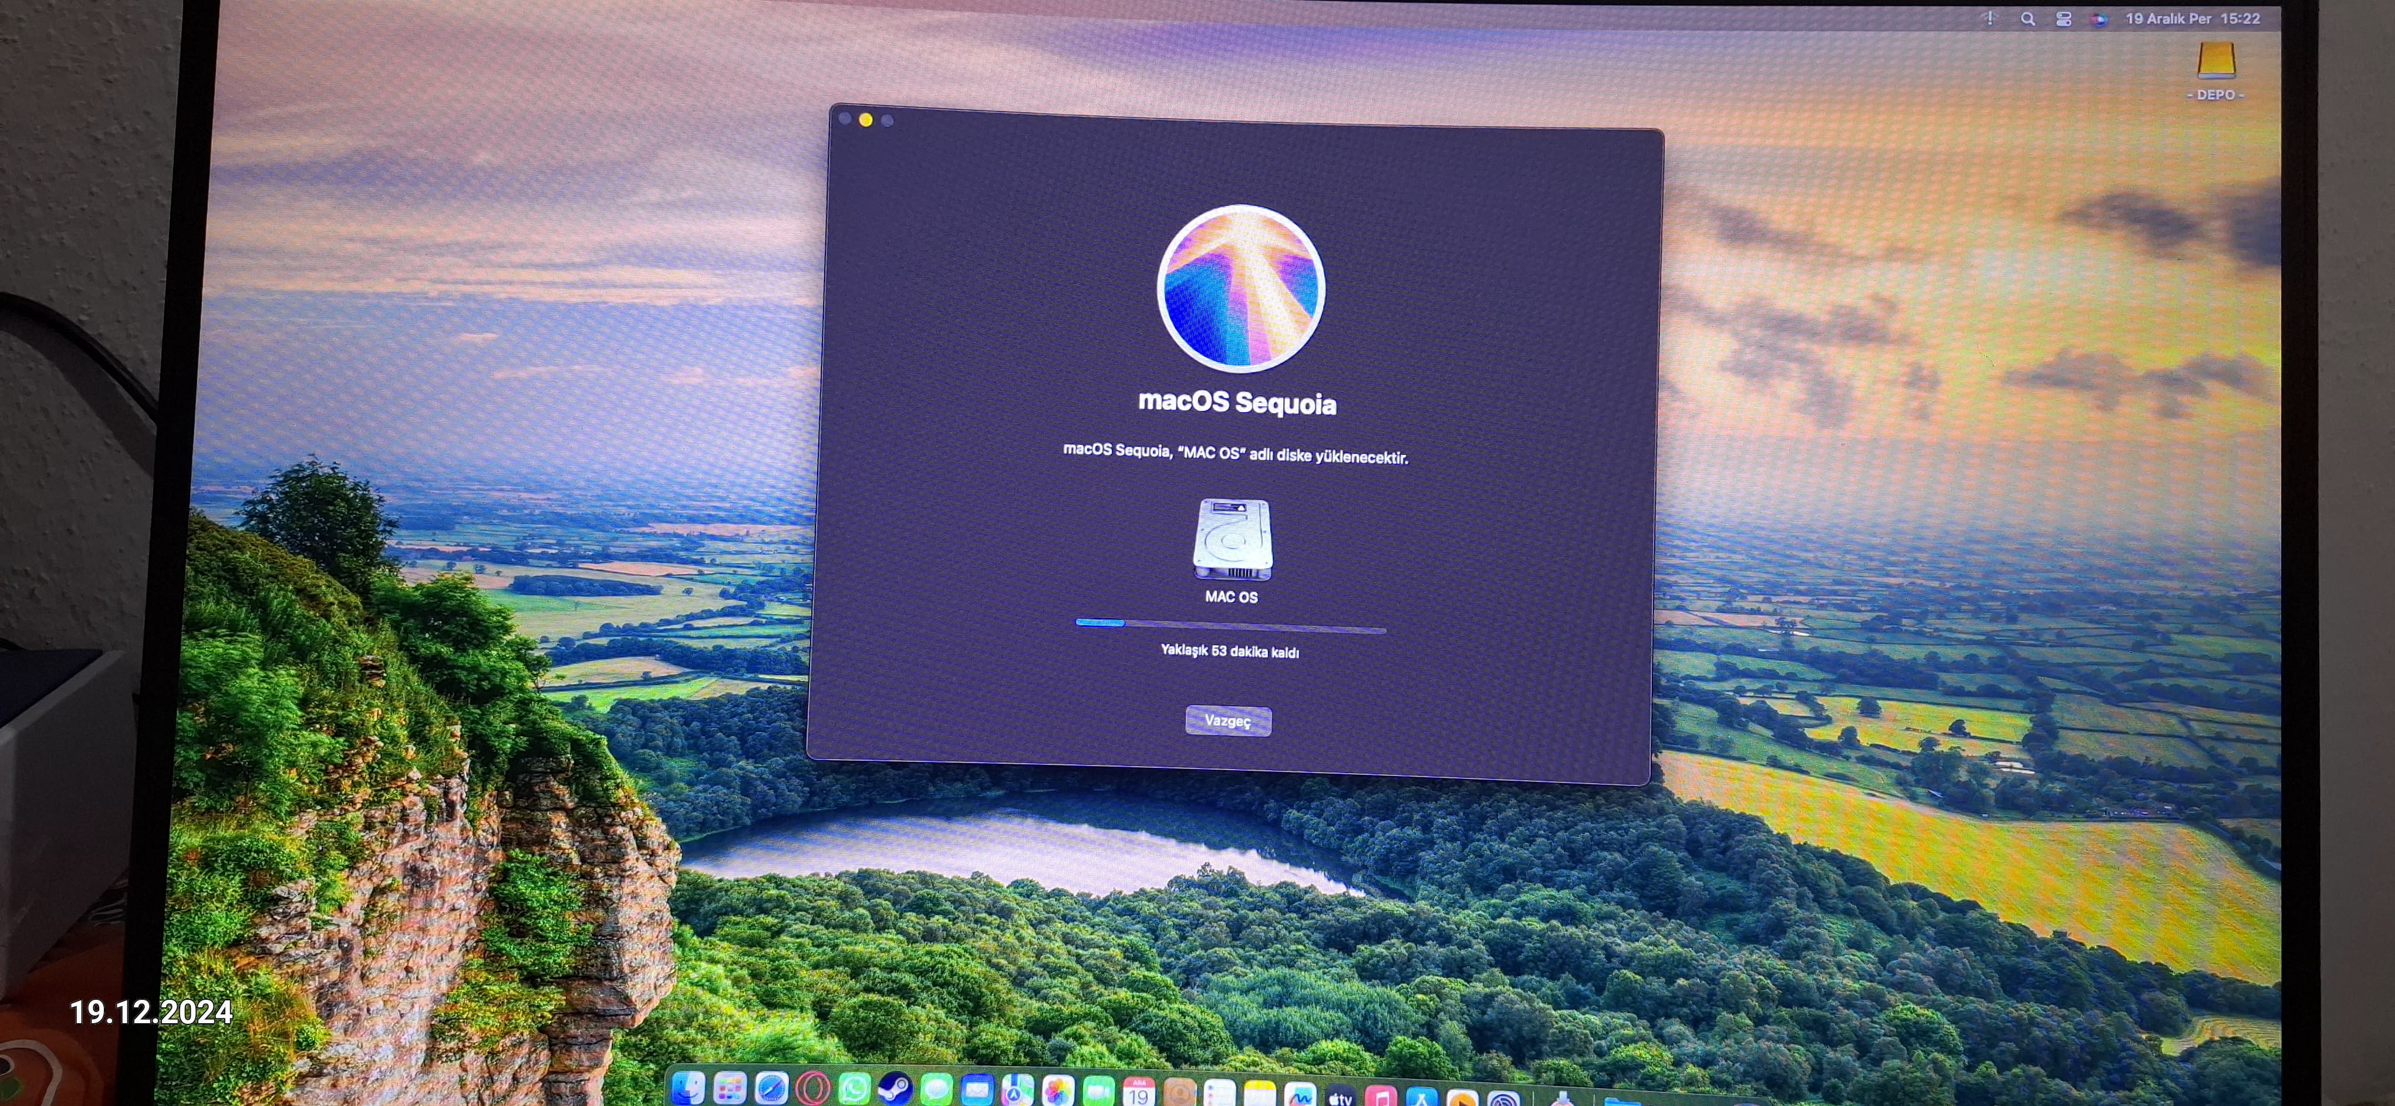Open WhatsApp from the Dock
The width and height of the screenshot is (2395, 1106).
point(854,1090)
